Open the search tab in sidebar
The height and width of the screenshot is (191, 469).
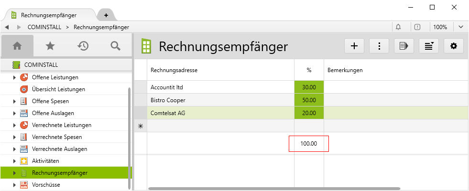click(115, 46)
